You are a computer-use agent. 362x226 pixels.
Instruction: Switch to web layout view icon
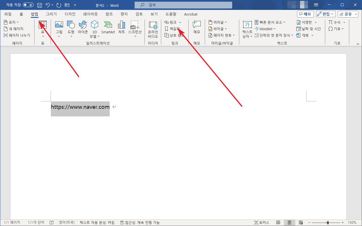[301, 223]
